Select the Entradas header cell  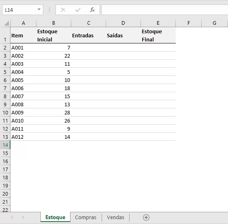click(x=89, y=35)
